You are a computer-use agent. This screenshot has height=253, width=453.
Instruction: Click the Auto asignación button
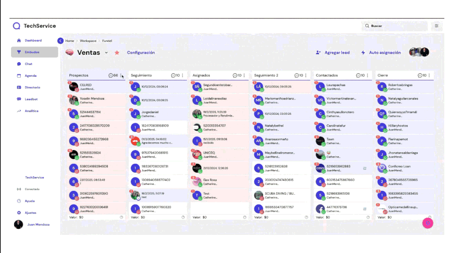click(381, 53)
